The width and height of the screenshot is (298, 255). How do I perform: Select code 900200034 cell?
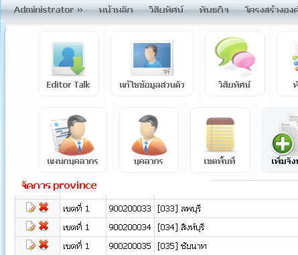[130, 228]
